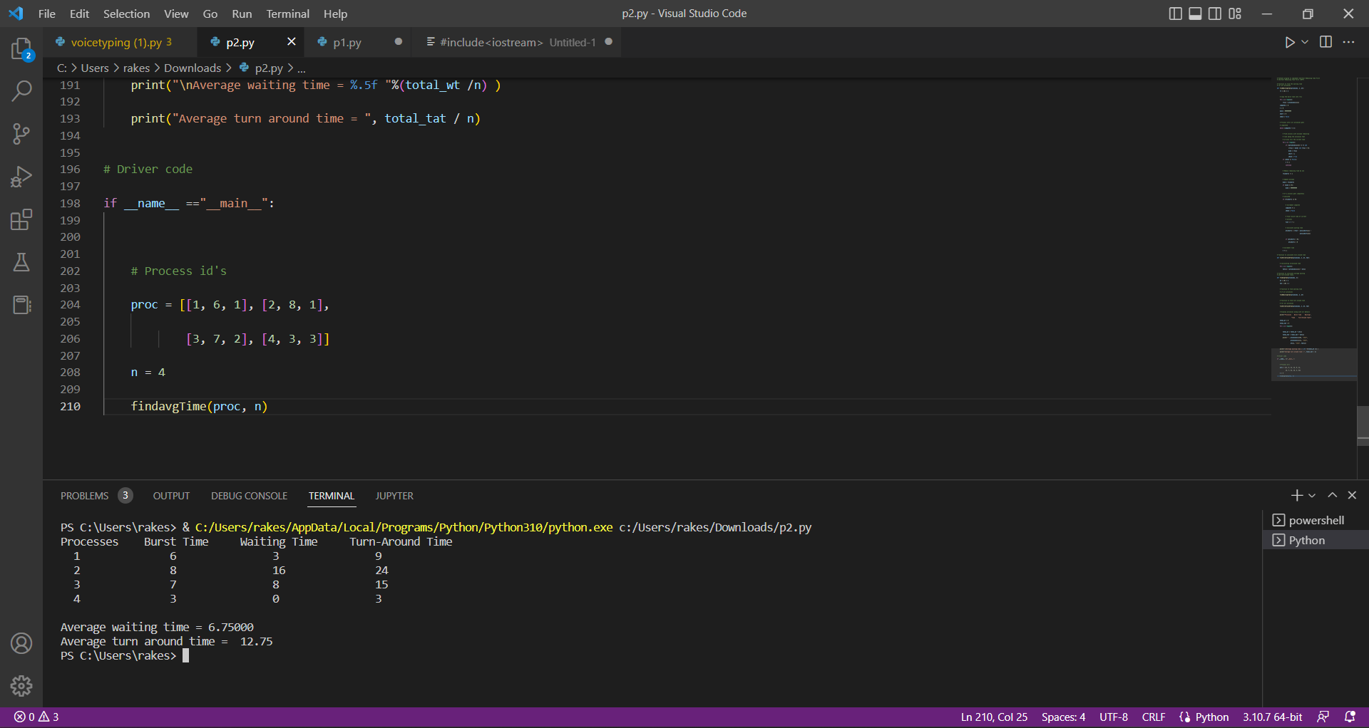Screen dimensions: 1369x728
Task: Click the UTF-8 encoding indicator
Action: click(1114, 717)
